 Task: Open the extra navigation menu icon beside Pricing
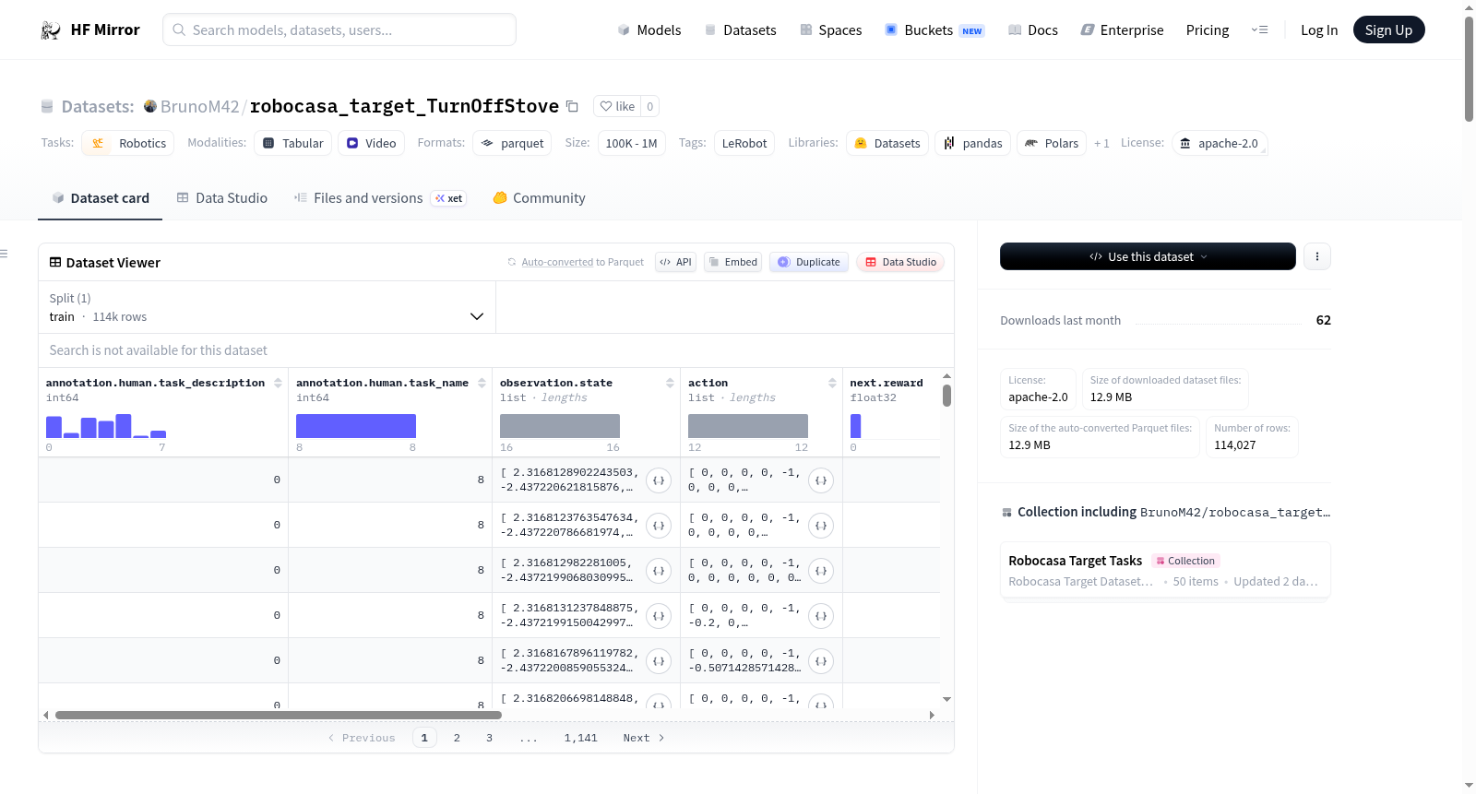pyautogui.click(x=1259, y=30)
